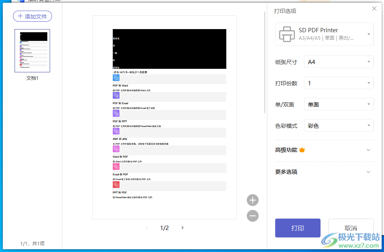
Task: Click the 打印 print button
Action: (x=298, y=228)
